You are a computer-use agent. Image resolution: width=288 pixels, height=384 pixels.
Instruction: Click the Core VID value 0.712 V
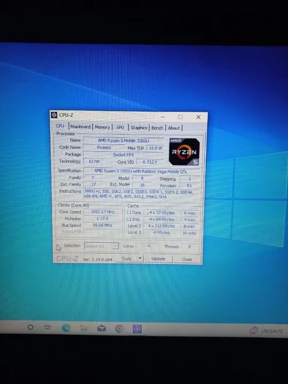tap(150, 162)
